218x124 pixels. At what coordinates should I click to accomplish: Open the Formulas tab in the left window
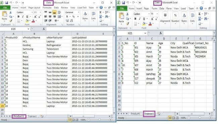coord(47,7)
